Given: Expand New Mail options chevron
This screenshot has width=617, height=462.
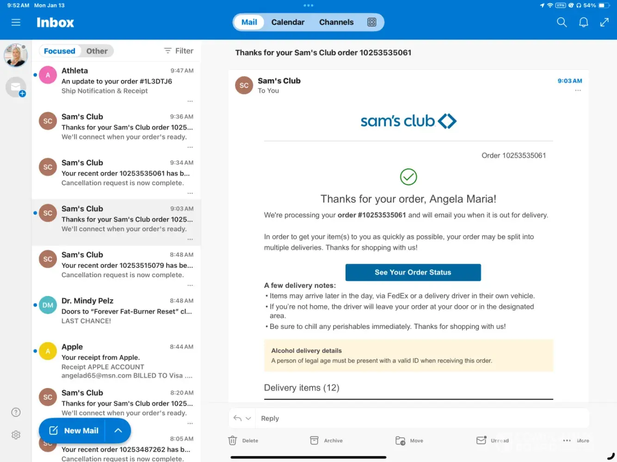Looking at the screenshot, I should (118, 431).
